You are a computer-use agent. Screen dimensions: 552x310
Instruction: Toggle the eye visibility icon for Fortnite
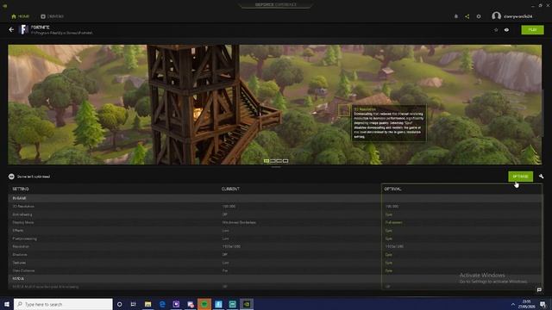tap(506, 30)
